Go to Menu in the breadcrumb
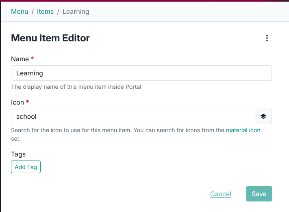The height and width of the screenshot is (212, 289). point(20,11)
